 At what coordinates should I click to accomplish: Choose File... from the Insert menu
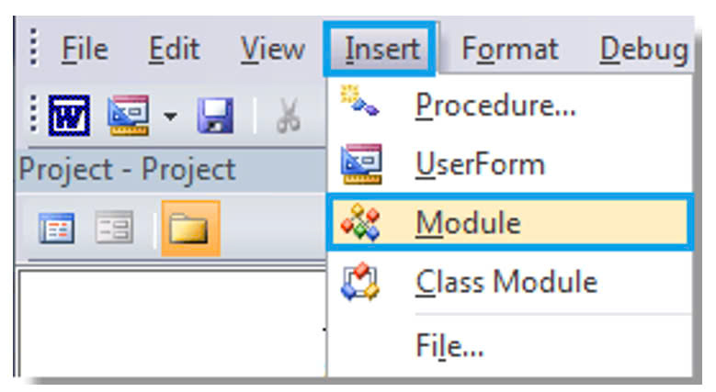coord(449,348)
